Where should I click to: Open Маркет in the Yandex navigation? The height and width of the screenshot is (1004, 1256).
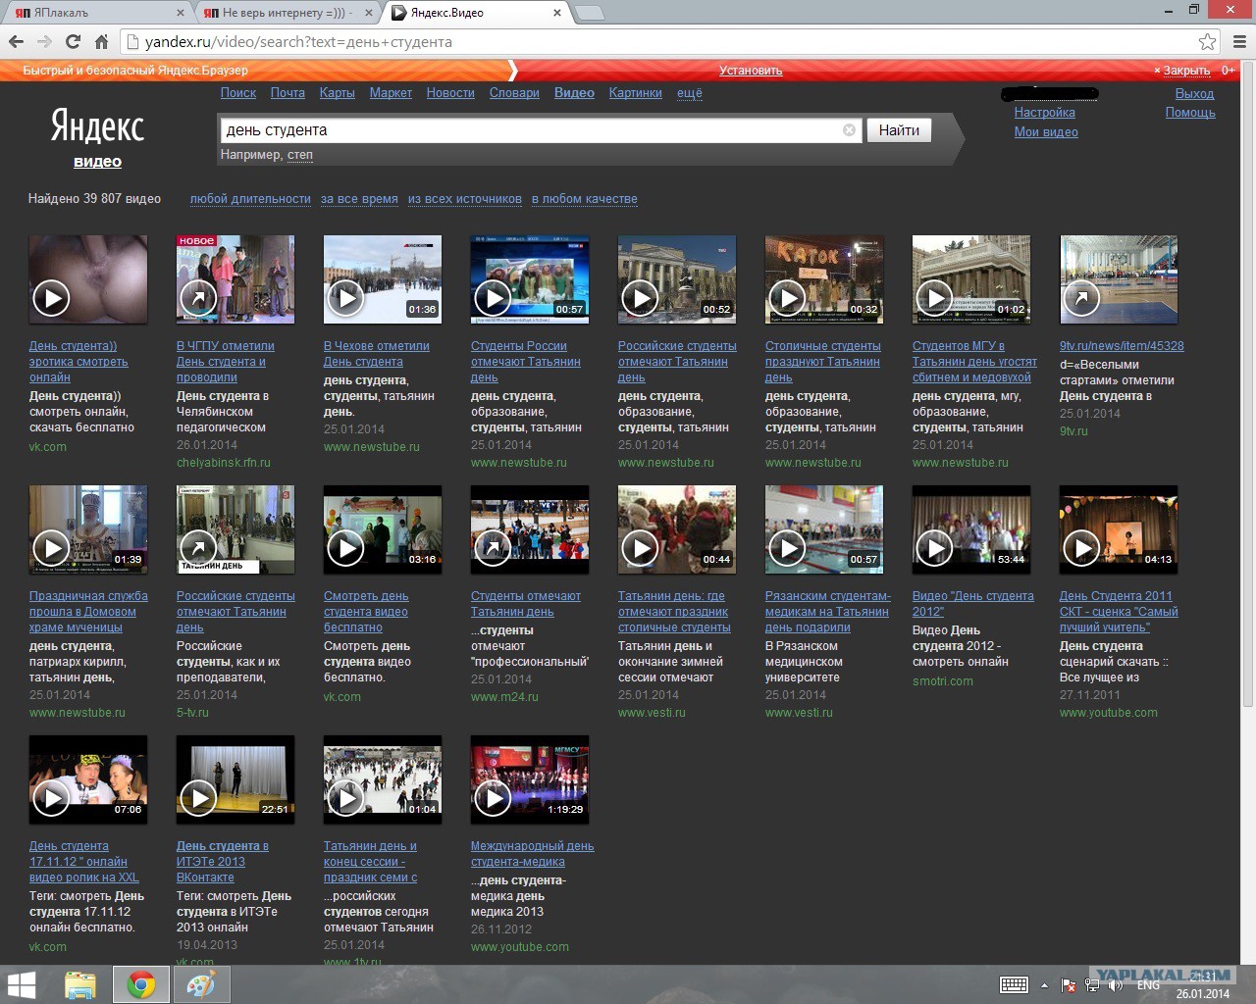pyautogui.click(x=391, y=93)
